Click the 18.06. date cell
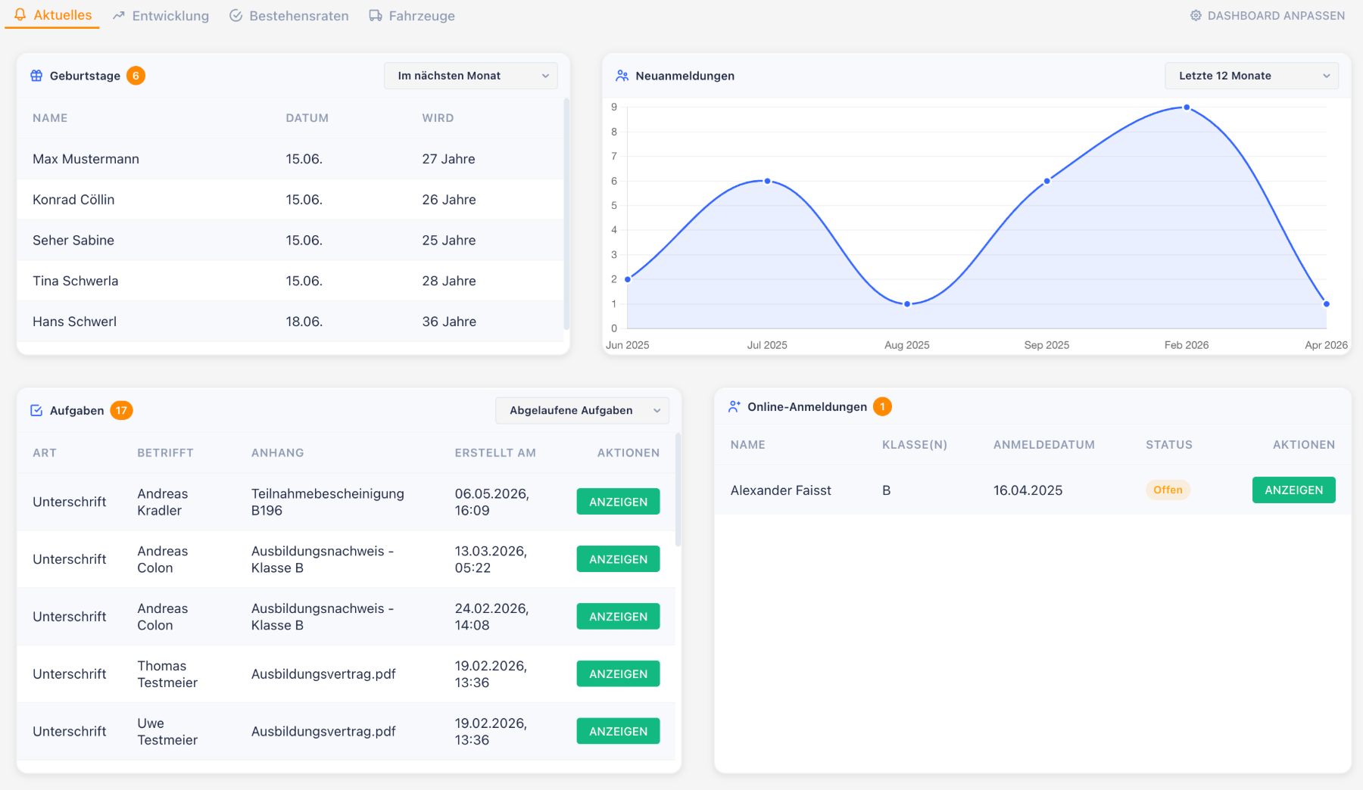The width and height of the screenshot is (1363, 790). pos(304,322)
